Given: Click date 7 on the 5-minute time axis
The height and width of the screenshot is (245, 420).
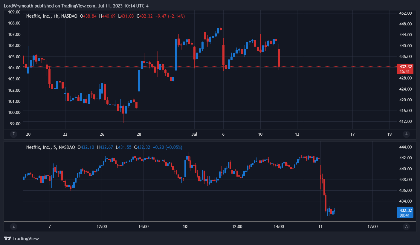Looking at the screenshot, I should (50, 226).
